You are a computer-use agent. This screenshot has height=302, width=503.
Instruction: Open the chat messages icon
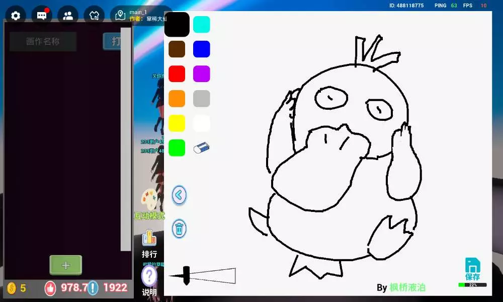[x=42, y=16]
